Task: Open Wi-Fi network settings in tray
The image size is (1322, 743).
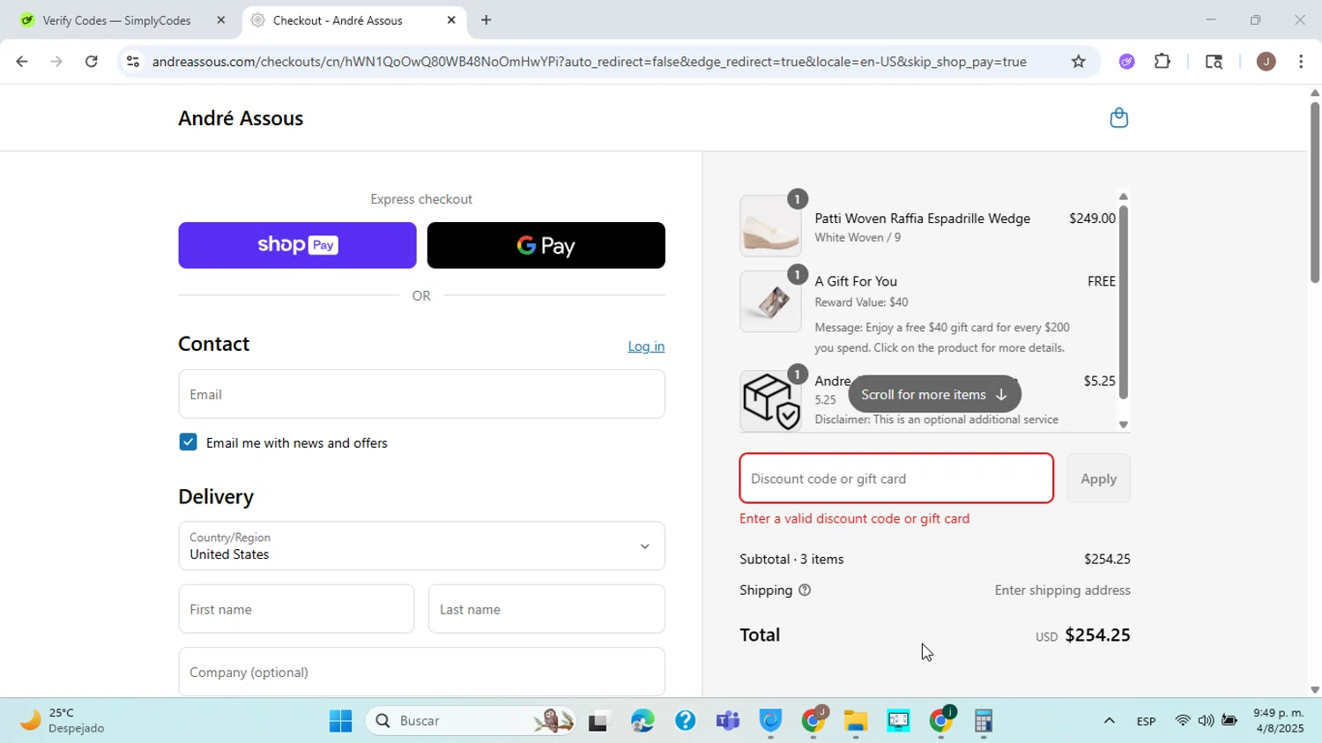Action: coord(1183,721)
